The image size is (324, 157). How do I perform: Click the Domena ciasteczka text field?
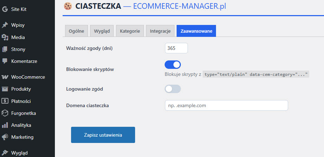(x=226, y=105)
